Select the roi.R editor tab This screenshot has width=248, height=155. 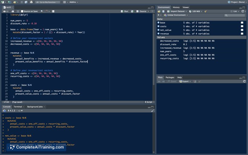pyautogui.click(x=8, y=7)
